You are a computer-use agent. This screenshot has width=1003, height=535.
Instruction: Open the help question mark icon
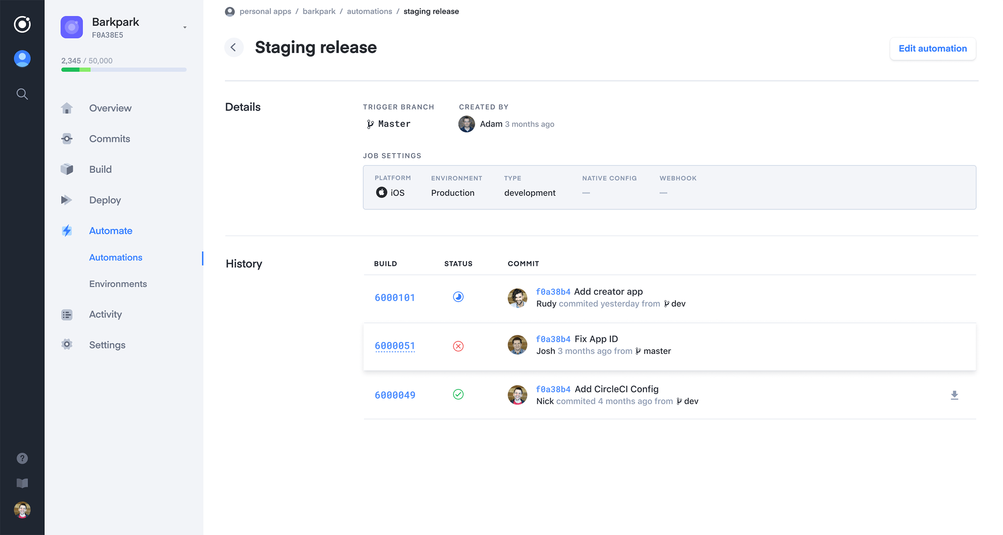point(22,459)
